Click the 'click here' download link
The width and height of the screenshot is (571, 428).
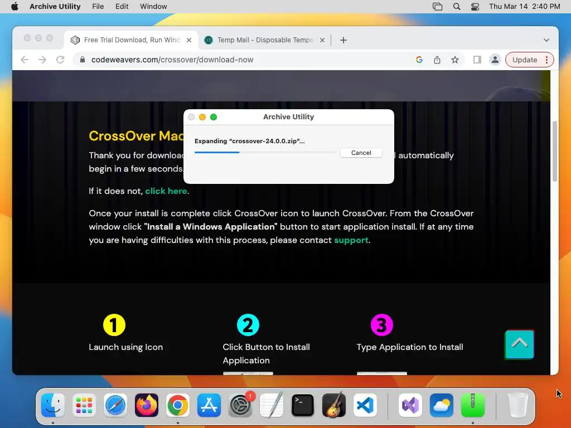click(166, 191)
